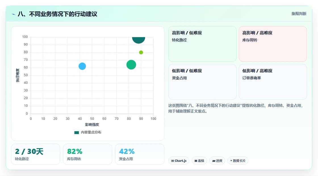Toggle the 内容重点分布 legend entry
Screen dimensions: 318x176
coord(88,132)
